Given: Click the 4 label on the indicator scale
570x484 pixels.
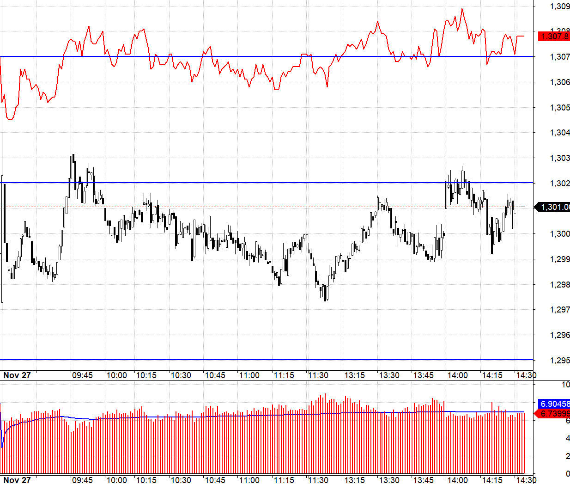Looking at the screenshot, I should coord(567,438).
